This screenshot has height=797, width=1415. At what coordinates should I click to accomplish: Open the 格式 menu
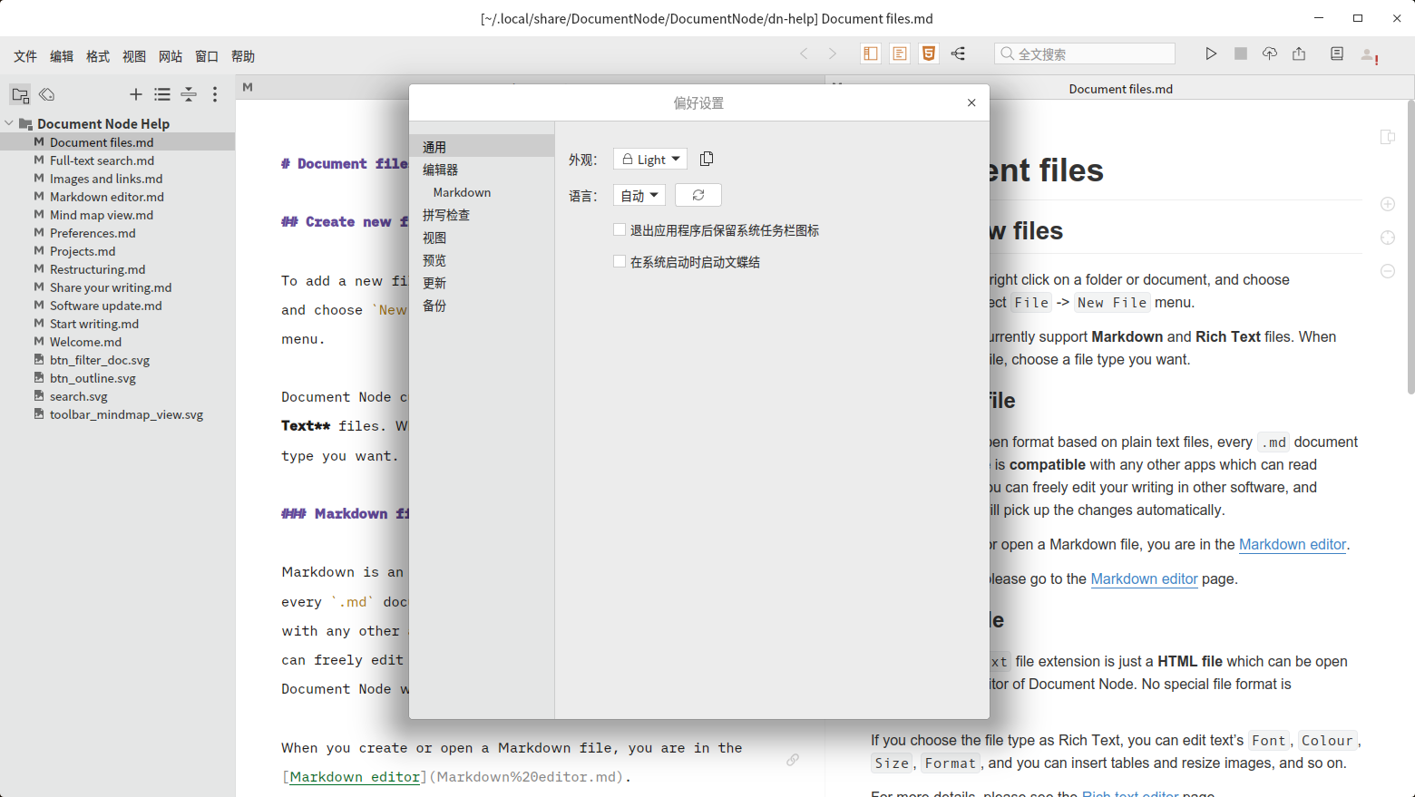point(98,56)
